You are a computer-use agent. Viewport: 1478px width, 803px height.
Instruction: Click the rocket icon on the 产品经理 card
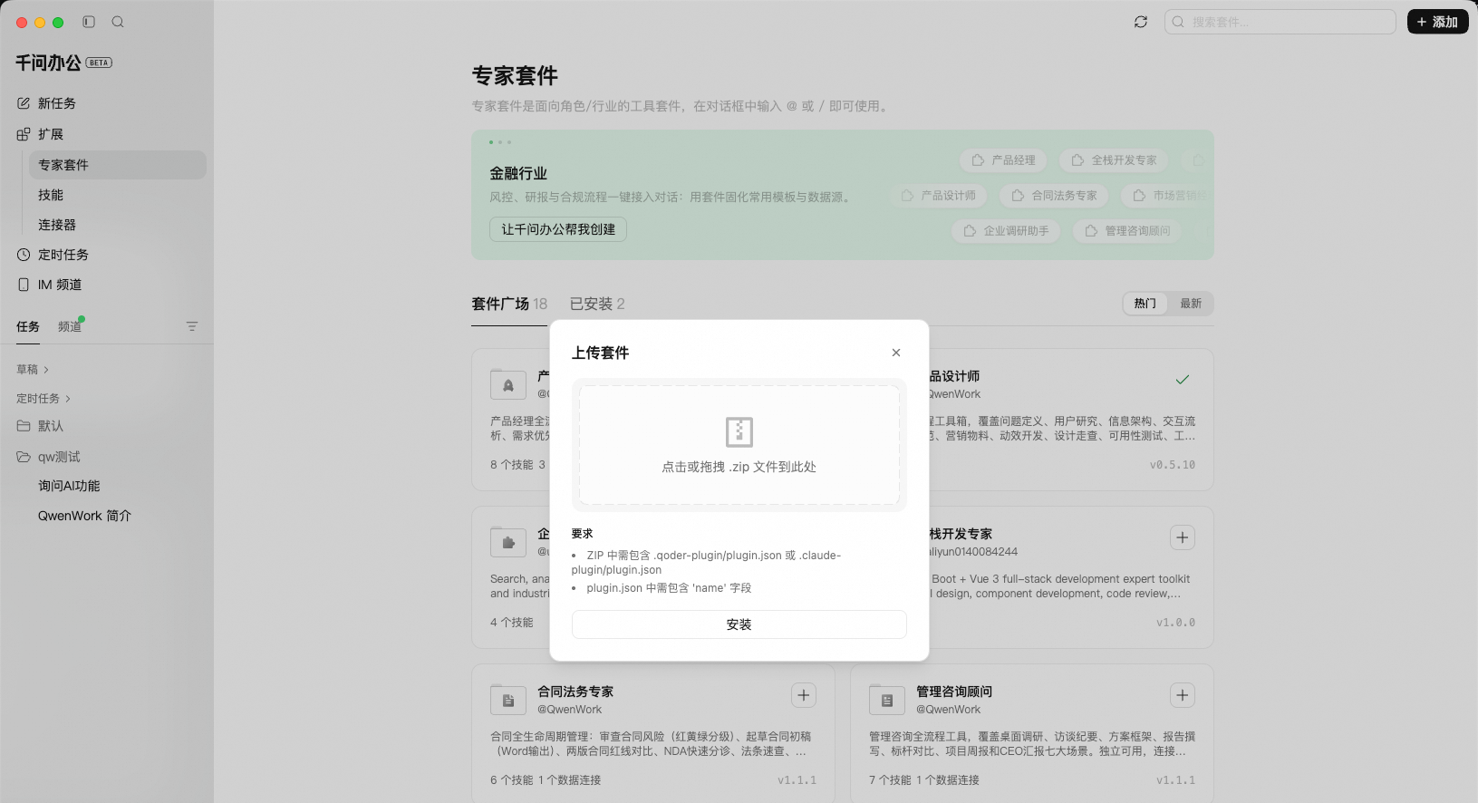pos(508,384)
